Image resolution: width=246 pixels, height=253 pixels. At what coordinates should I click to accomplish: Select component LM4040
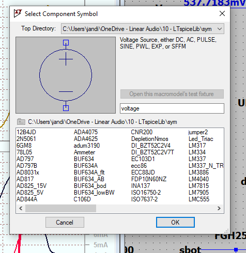tap(198, 179)
